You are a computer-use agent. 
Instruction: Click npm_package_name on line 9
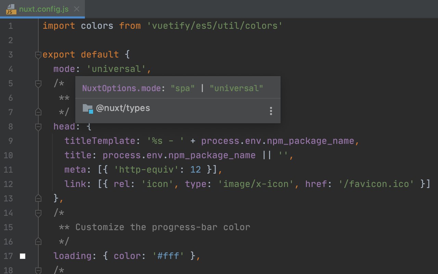click(x=310, y=141)
